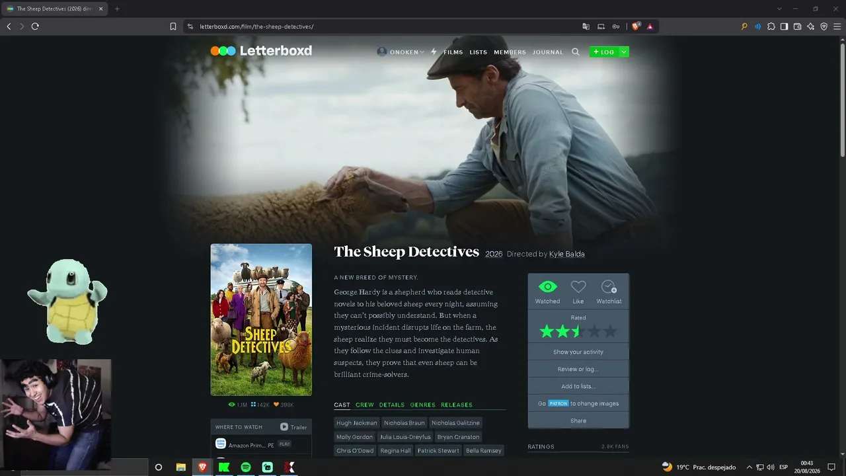Switch to the Crew tab
The height and width of the screenshot is (476, 846).
[364, 405]
